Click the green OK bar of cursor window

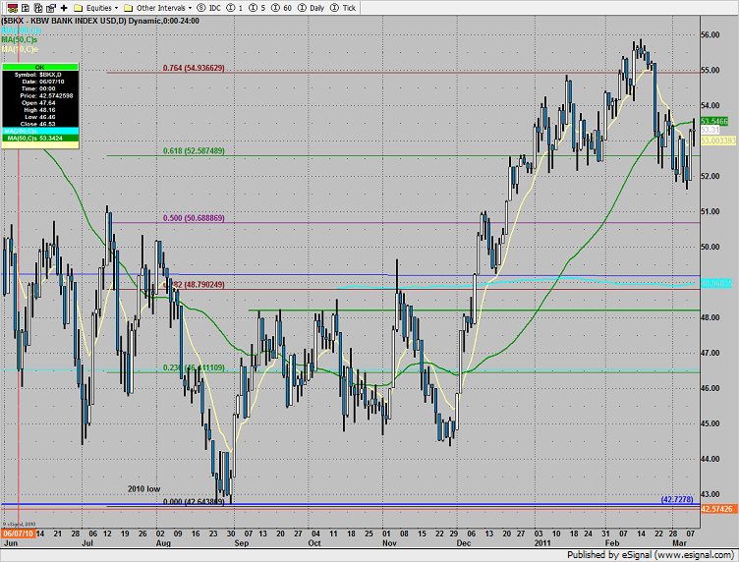tap(40, 68)
